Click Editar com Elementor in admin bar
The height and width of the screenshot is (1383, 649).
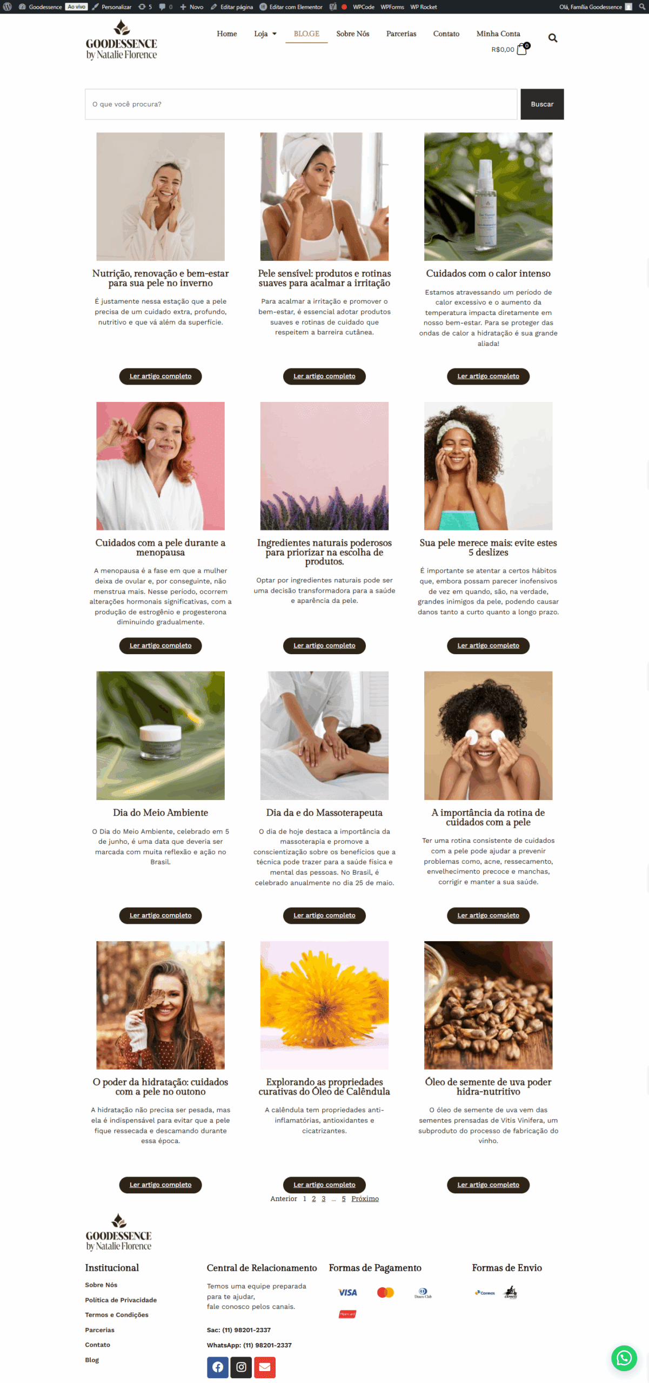tap(291, 6)
